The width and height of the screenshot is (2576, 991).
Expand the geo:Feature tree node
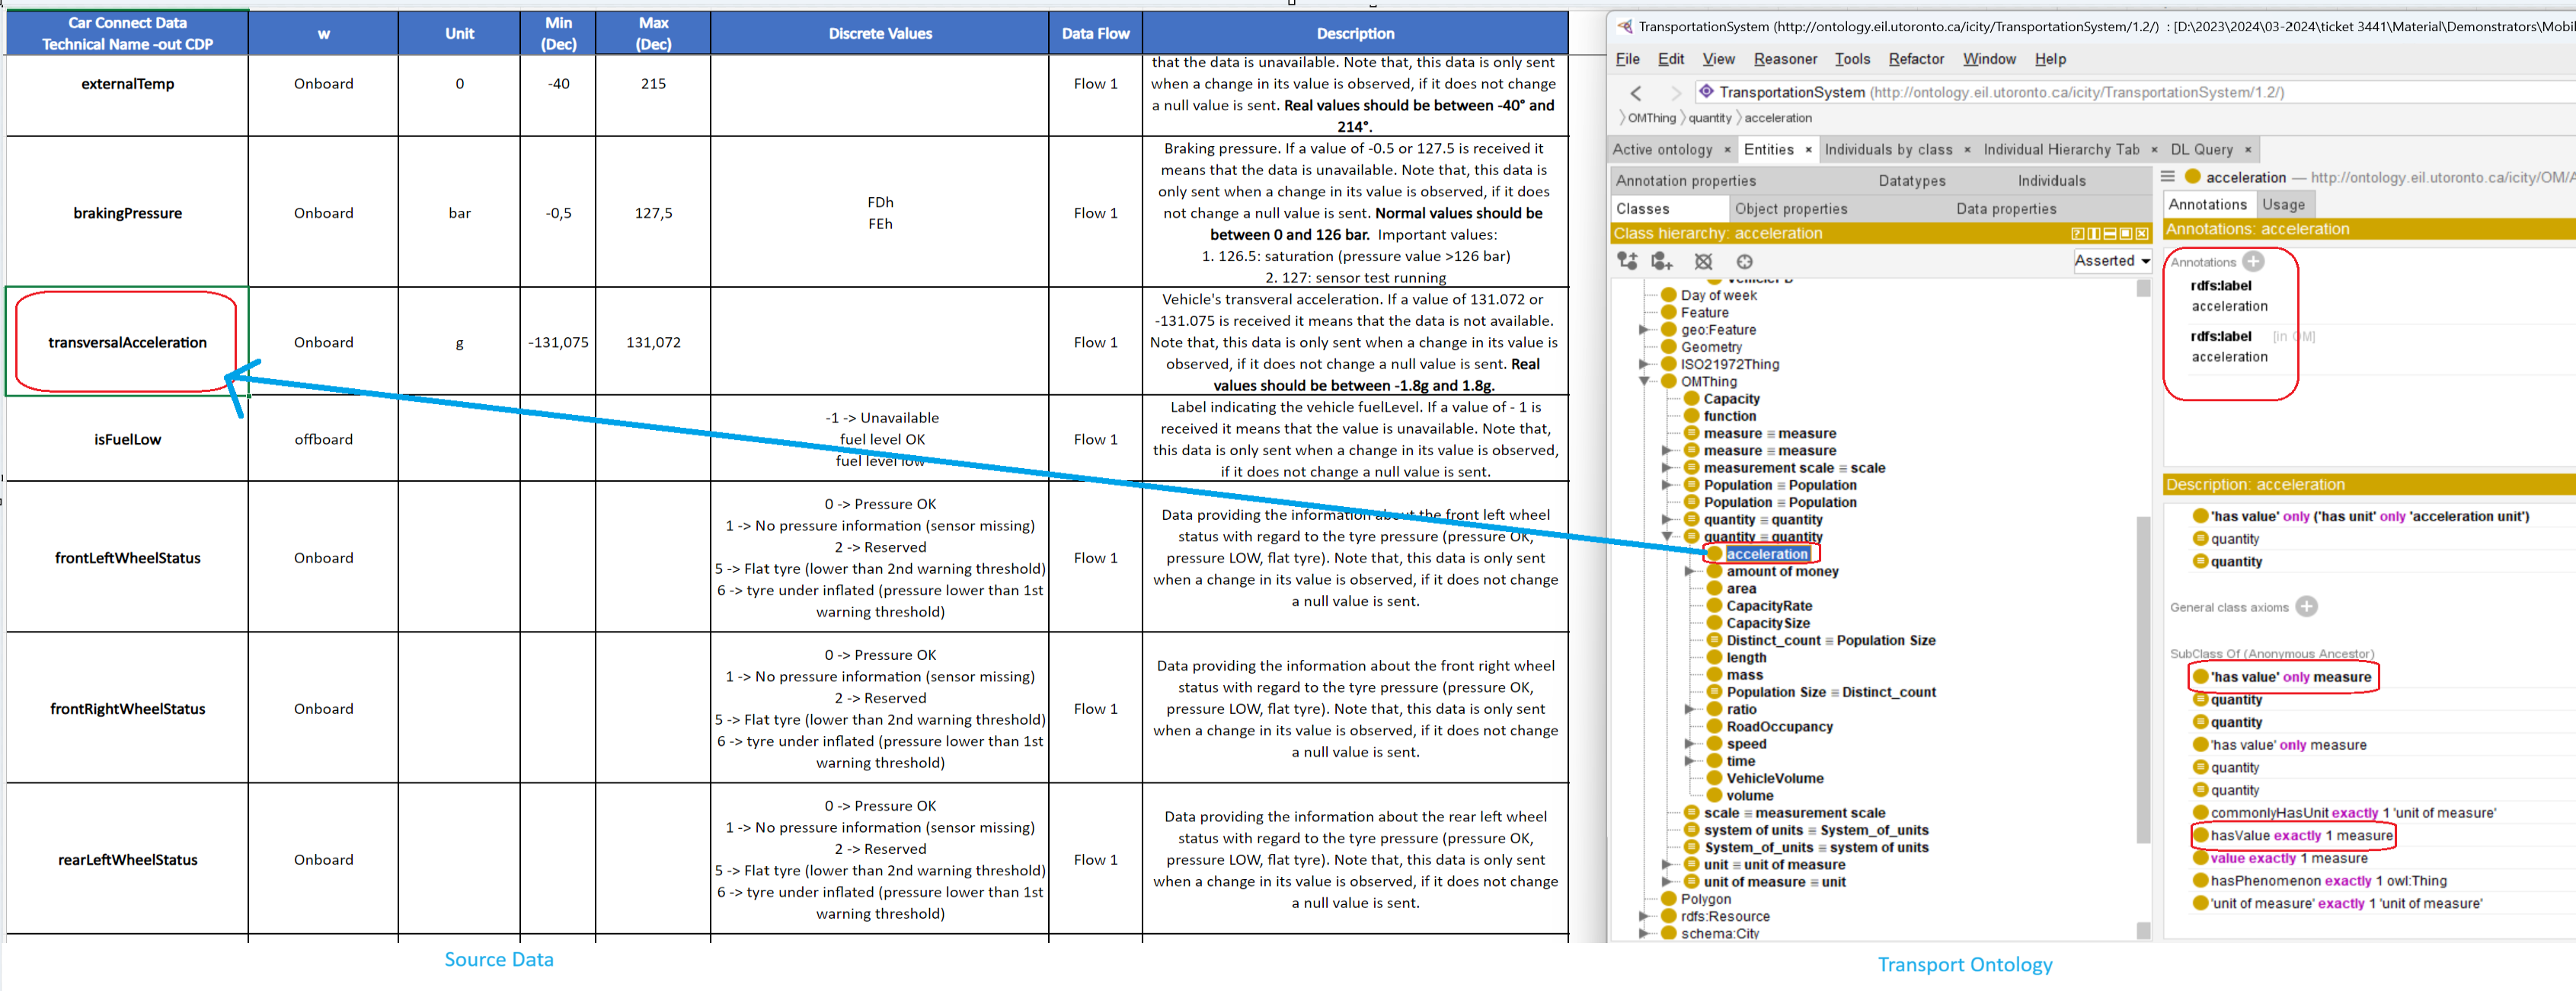[x=1644, y=330]
